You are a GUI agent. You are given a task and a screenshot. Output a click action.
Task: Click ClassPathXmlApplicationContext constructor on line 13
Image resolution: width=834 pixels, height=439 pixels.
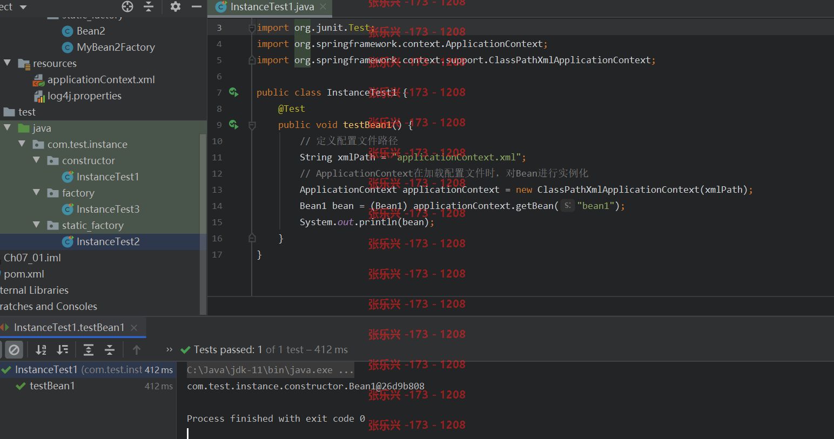618,190
